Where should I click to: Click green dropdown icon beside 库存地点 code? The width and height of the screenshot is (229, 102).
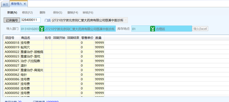click(152, 29)
